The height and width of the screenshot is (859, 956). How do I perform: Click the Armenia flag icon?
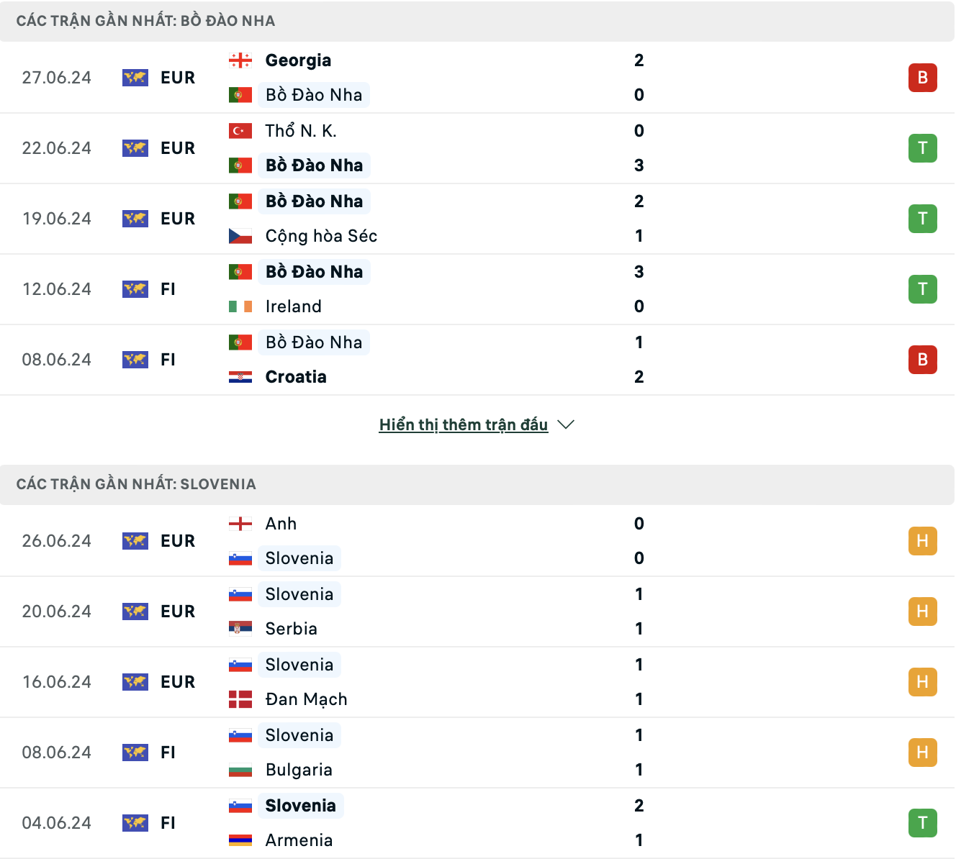240,840
